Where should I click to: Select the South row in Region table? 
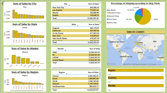point(76,79)
